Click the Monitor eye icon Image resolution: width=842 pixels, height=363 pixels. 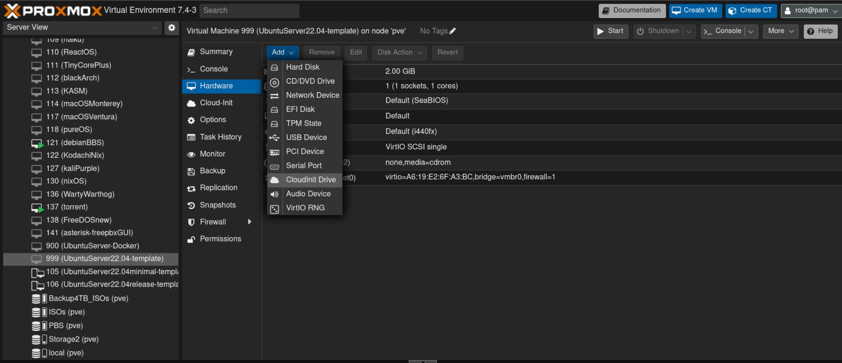(191, 154)
